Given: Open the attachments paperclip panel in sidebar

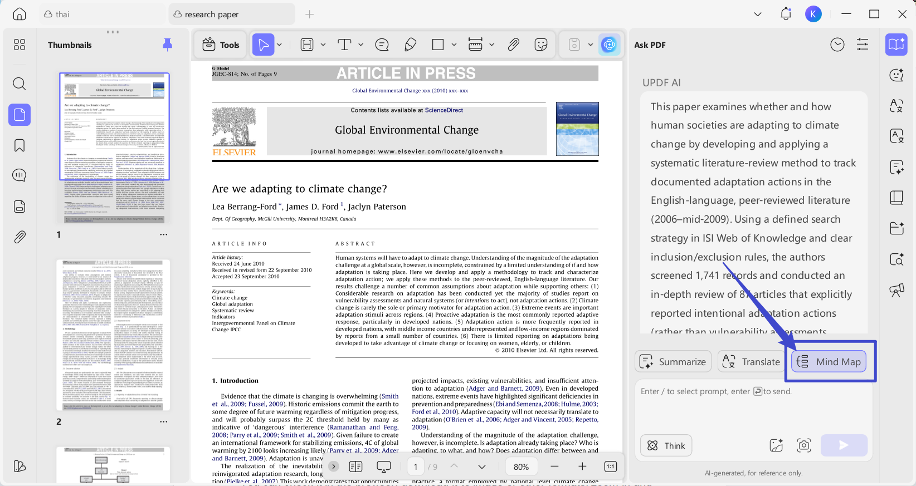Looking at the screenshot, I should tap(20, 237).
